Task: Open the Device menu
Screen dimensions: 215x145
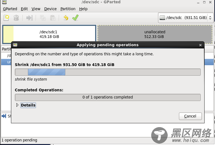Action: 50,9
